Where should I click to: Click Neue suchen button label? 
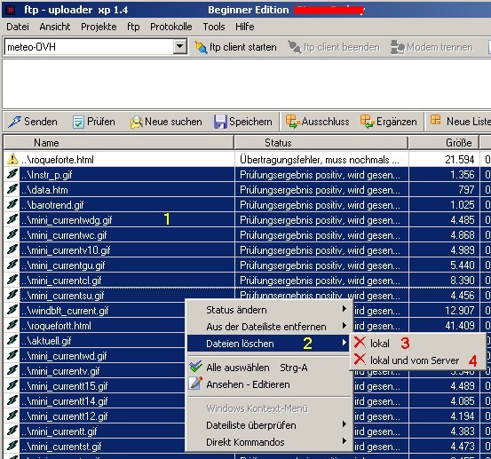point(173,122)
